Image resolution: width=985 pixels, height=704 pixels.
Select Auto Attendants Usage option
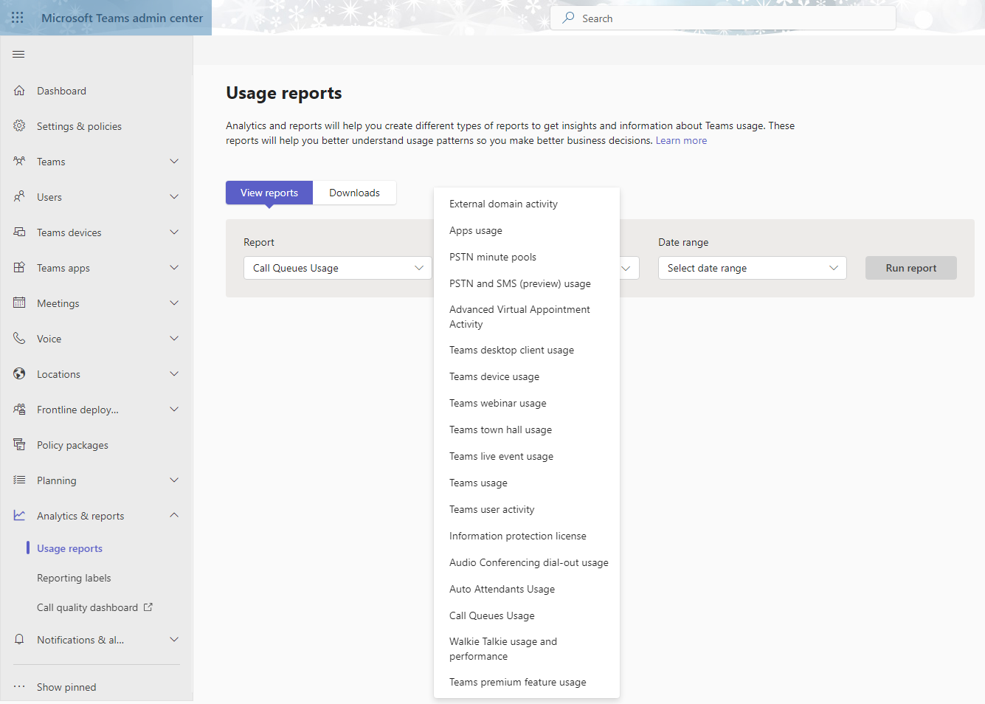coord(527,589)
